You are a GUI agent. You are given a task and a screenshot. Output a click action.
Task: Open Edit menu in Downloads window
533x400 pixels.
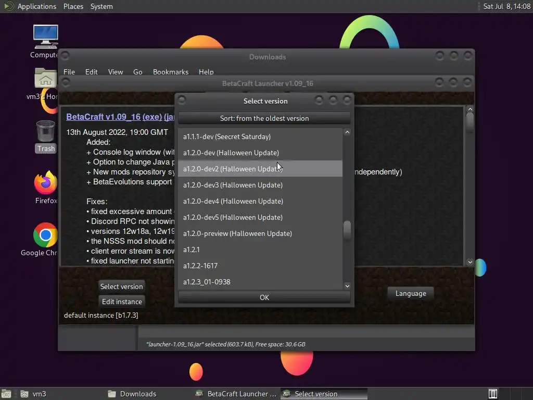pyautogui.click(x=91, y=72)
